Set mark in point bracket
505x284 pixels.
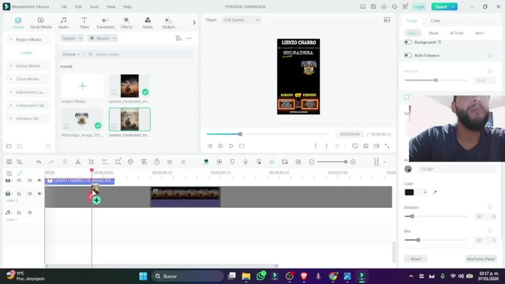(x=316, y=146)
